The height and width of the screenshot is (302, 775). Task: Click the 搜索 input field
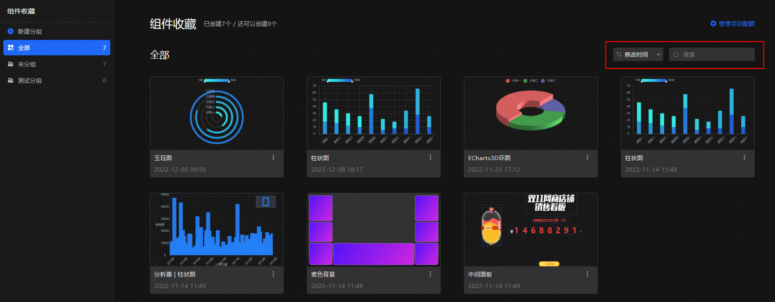(x=712, y=54)
